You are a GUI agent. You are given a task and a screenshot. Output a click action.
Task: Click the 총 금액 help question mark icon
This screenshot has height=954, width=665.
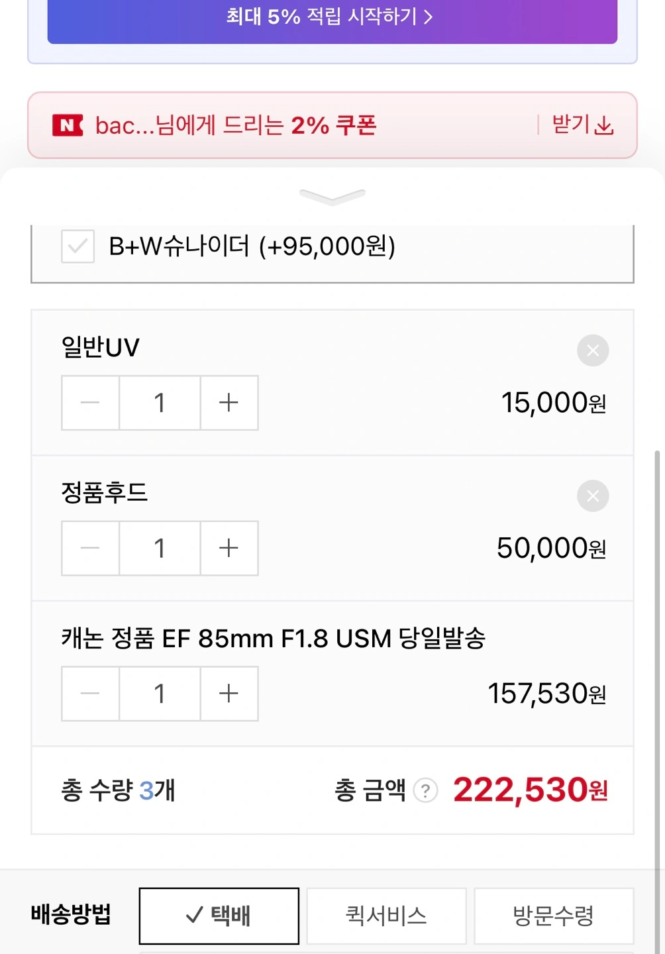point(425,790)
